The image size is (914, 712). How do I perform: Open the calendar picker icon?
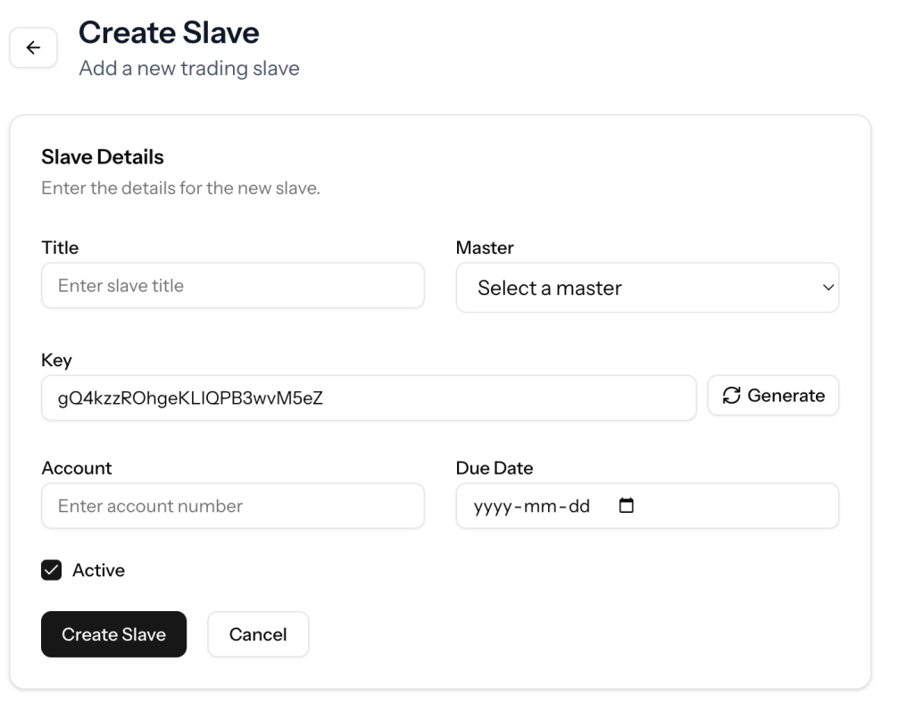[x=627, y=506]
